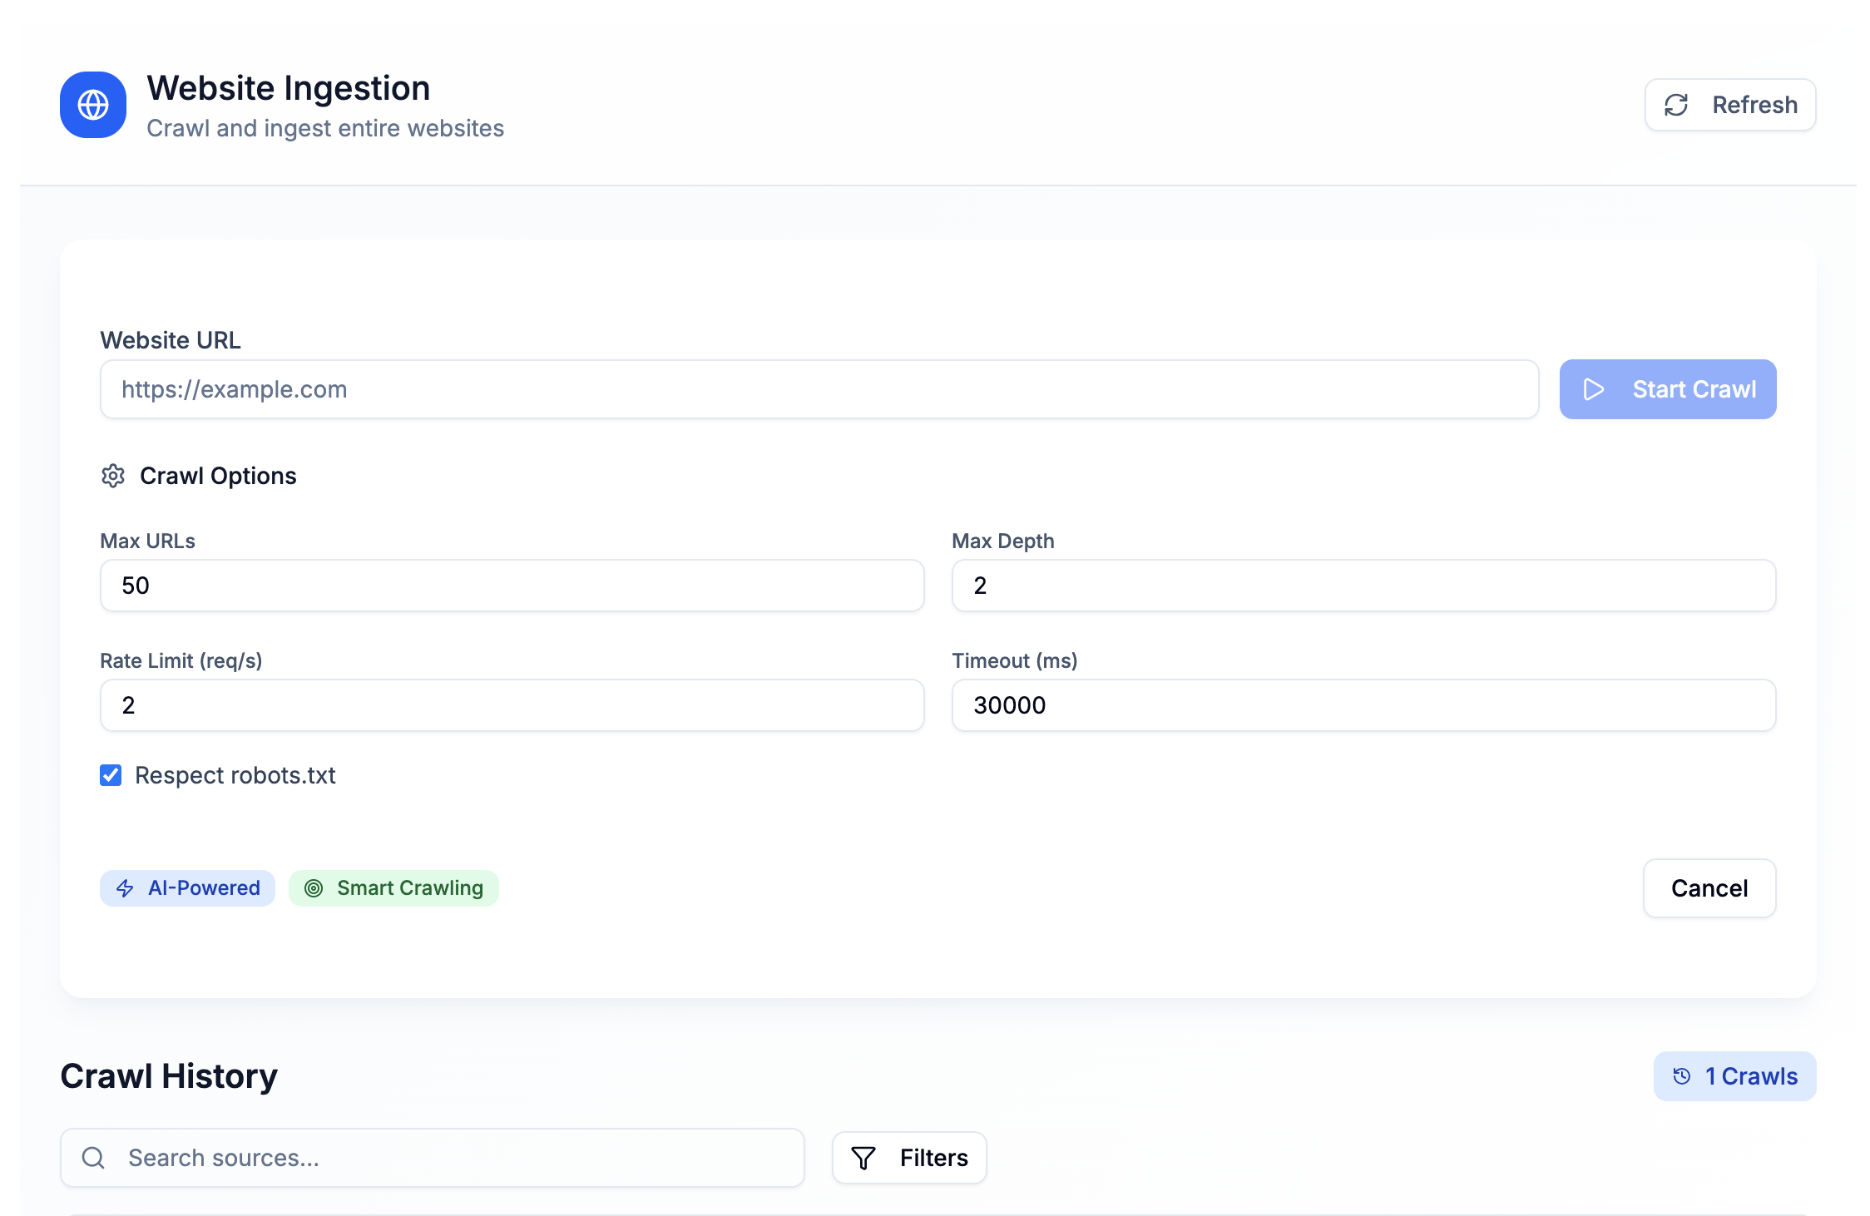
Task: Click the refresh arrows icon in Refresh button
Action: click(x=1676, y=105)
